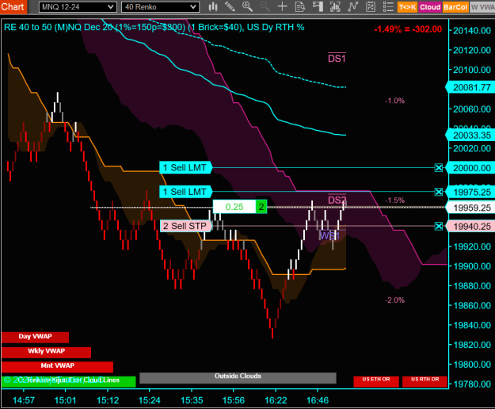Select the crosshair cursor tool

pyautogui.click(x=282, y=6)
